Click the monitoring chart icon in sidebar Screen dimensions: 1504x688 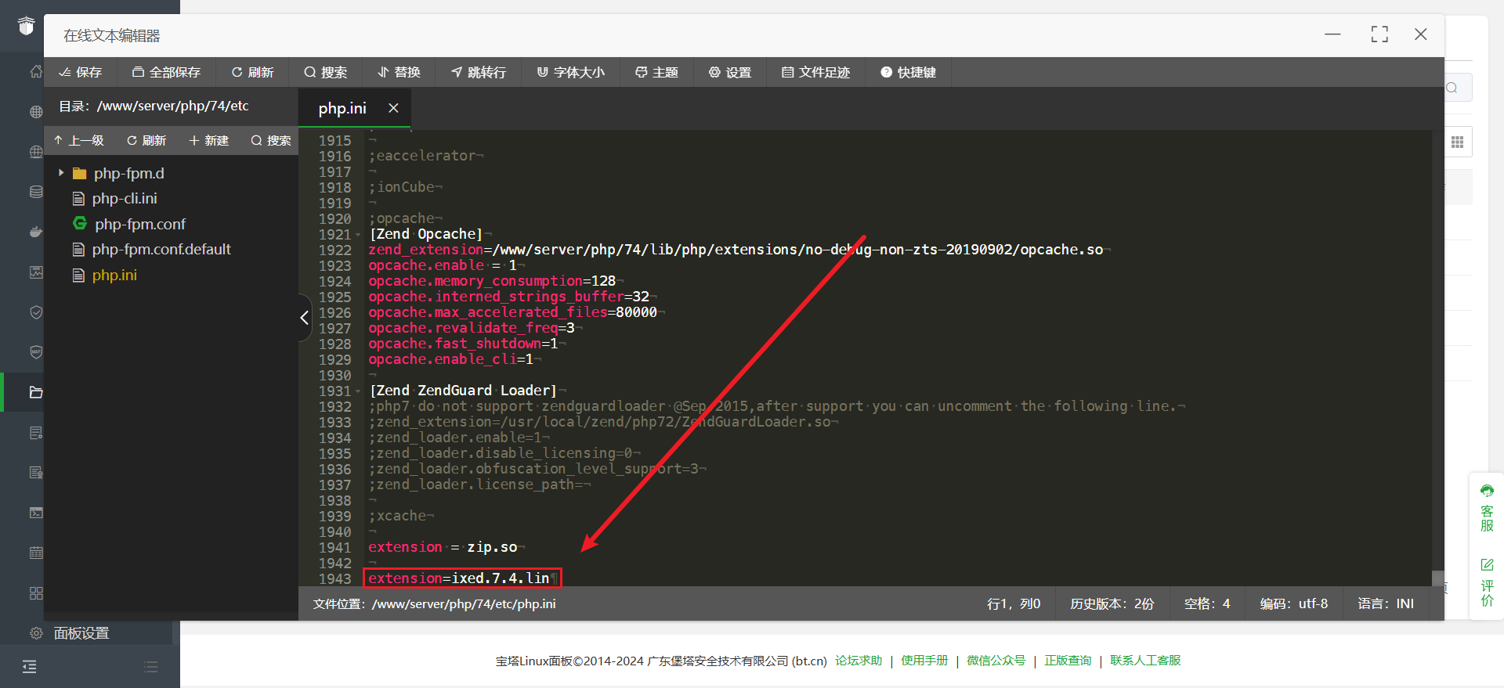coord(36,272)
